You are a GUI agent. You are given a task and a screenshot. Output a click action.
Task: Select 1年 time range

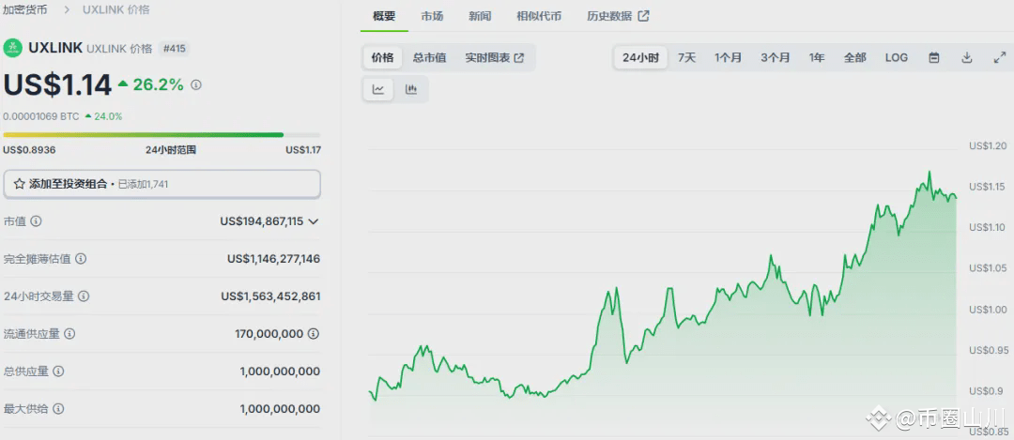817,57
